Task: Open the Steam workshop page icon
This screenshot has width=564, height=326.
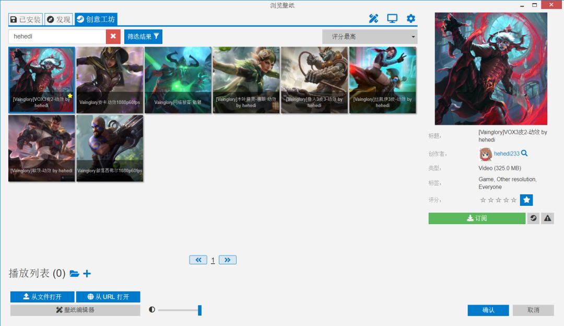Action: [533, 218]
